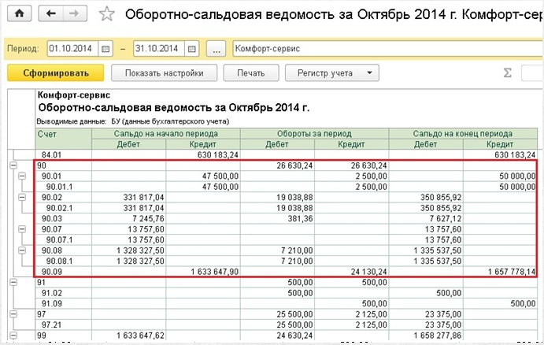Open period selection with the ellipsis button
Image resolution: width=544 pixels, height=345 pixels.
coord(217,49)
